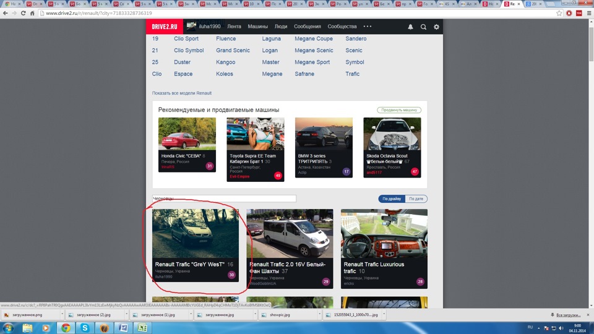Open dropdown for загруженное.png download
This screenshot has height=334, width=594.
pyautogui.click(x=62, y=314)
